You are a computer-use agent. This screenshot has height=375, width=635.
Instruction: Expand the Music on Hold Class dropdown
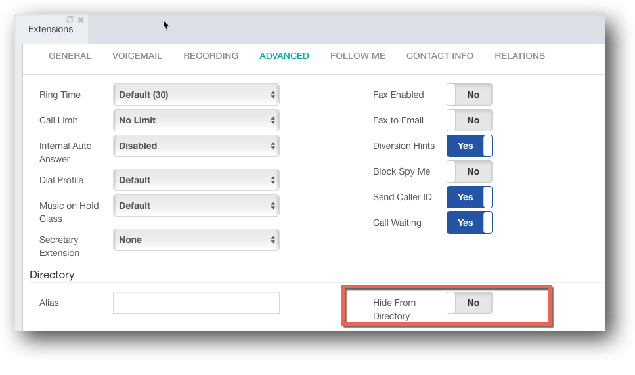[196, 206]
